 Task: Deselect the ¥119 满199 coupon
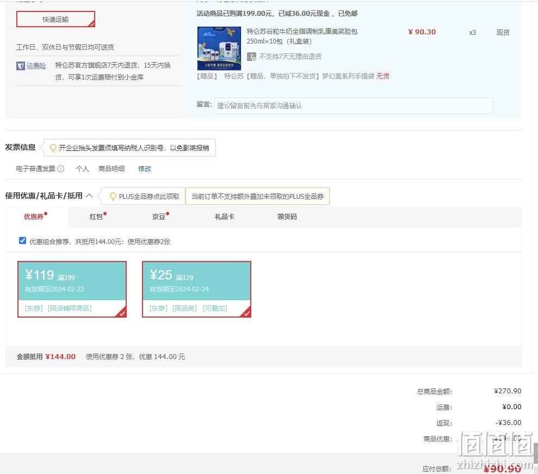pos(72,289)
